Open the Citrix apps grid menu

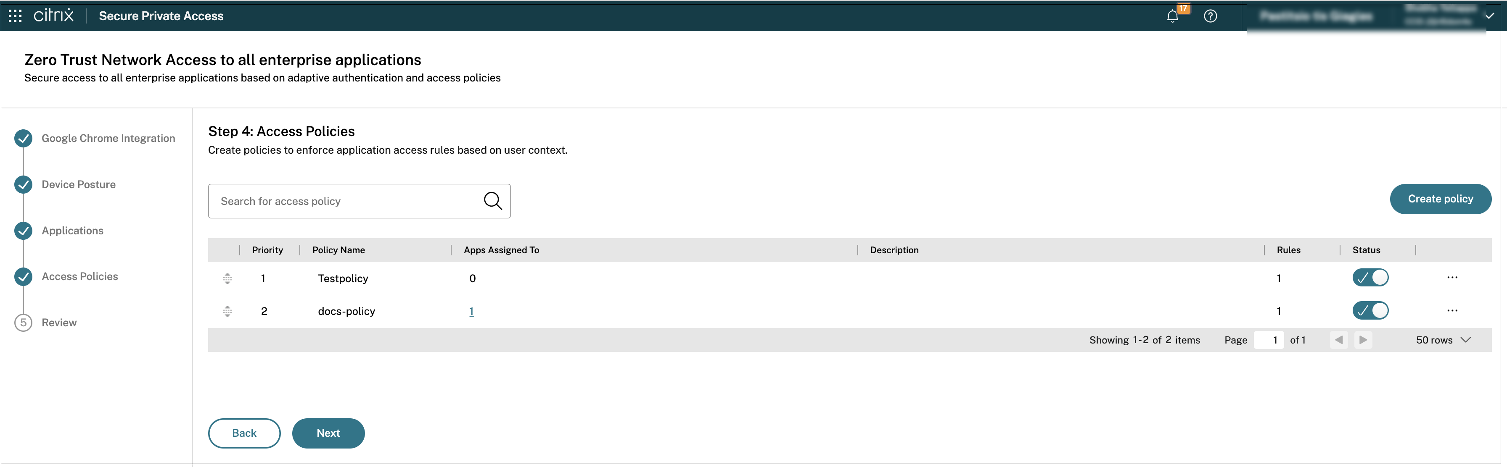(x=15, y=16)
